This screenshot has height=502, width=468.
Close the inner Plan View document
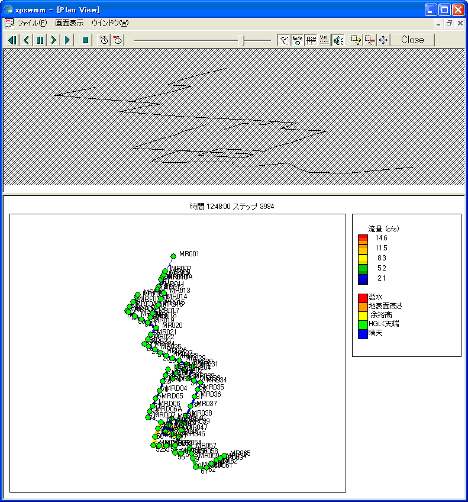tap(460, 23)
